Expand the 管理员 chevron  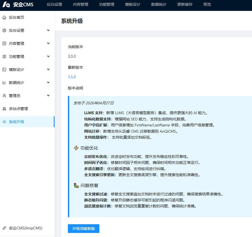coord(48,95)
